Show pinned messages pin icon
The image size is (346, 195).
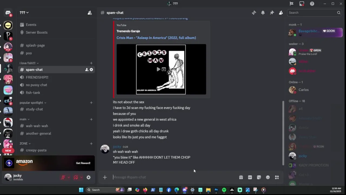pos(272,13)
